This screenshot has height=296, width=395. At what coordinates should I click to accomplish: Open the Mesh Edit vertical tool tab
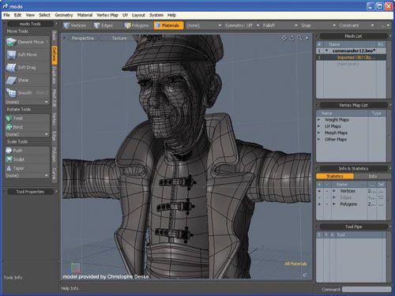click(55, 99)
